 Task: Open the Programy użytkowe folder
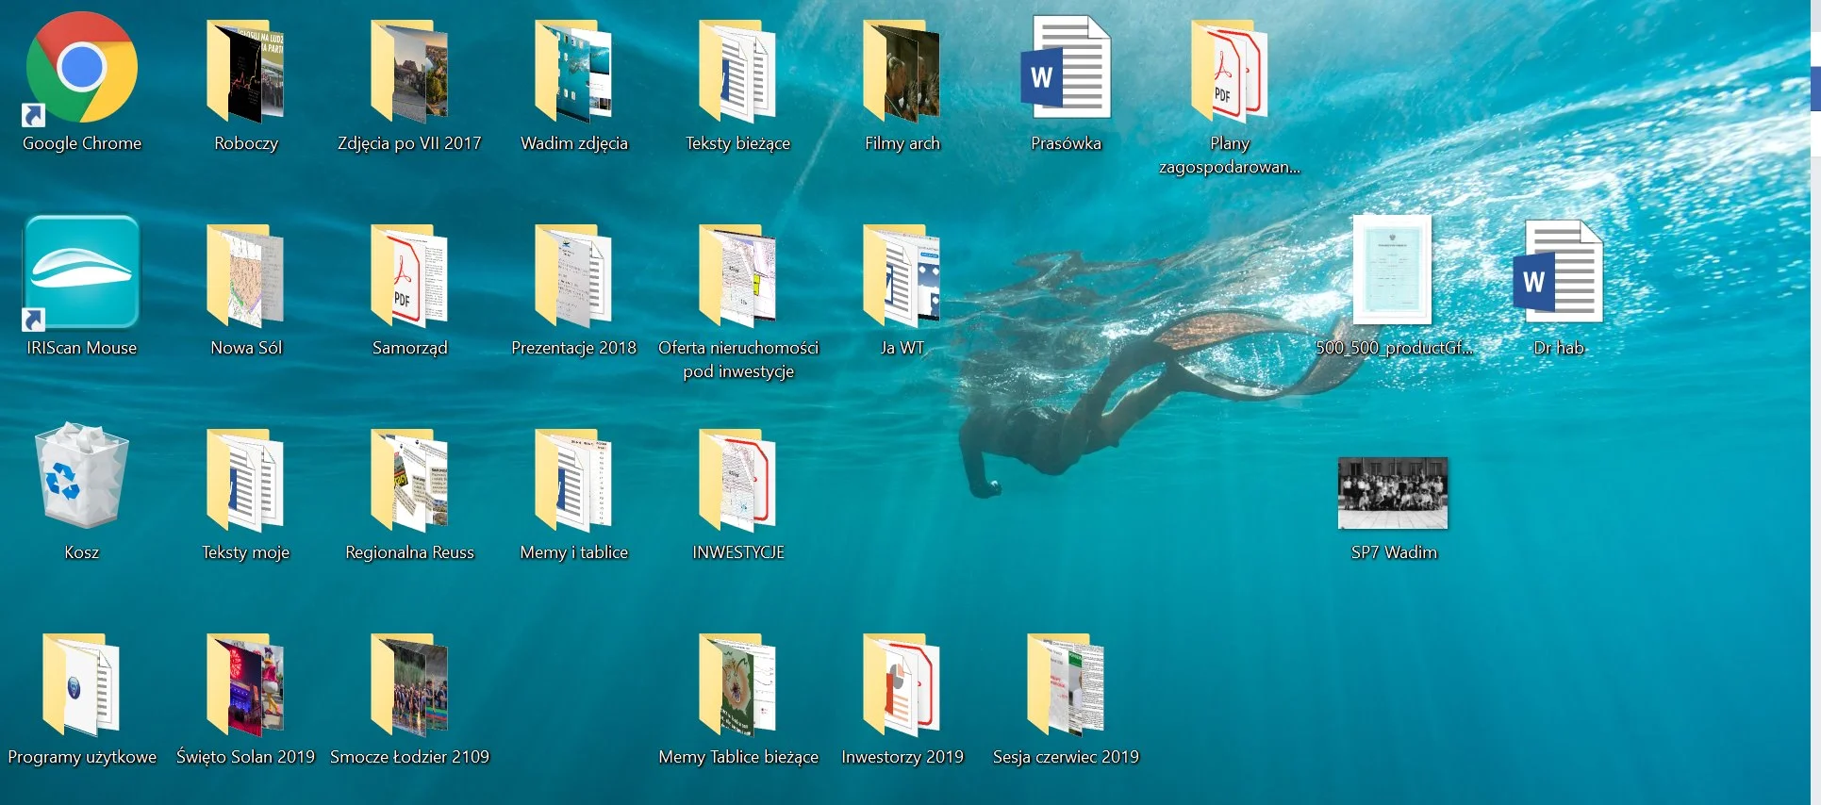pos(81,685)
